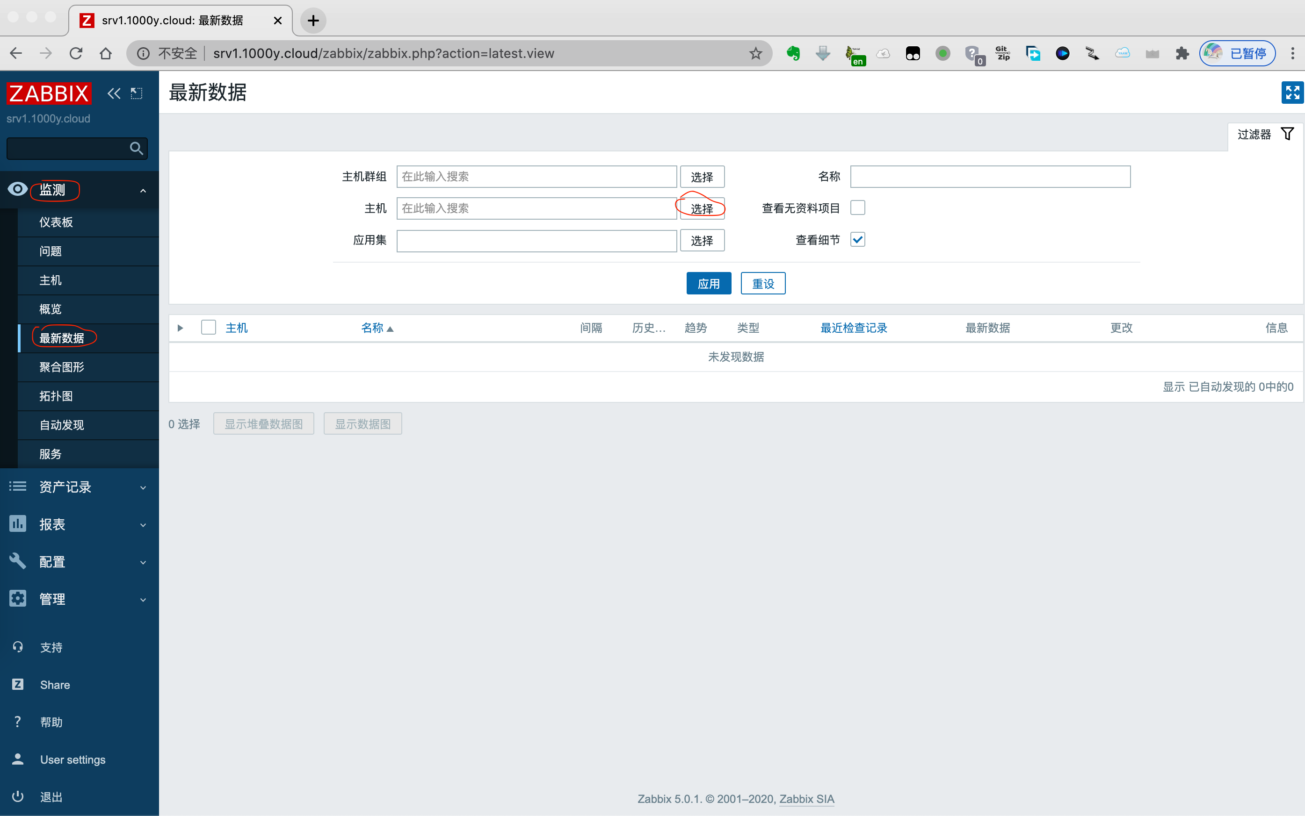Collapse the sidebar with double-arrow icon
1305x816 pixels.
click(x=114, y=93)
